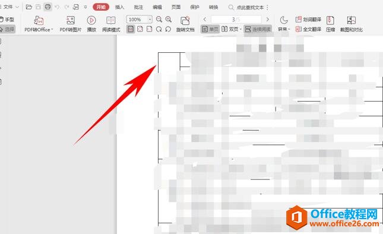Toggle fit page view button
Image resolution: width=383 pixels, height=234 pixels.
140,29
